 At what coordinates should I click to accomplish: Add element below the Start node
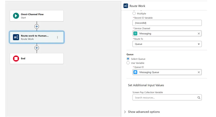pyautogui.click(x=37, y=26)
